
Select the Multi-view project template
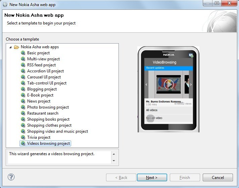43,59
